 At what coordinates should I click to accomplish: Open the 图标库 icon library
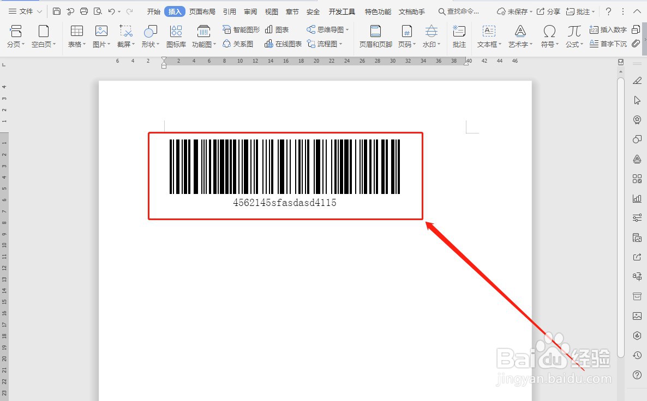[176, 37]
